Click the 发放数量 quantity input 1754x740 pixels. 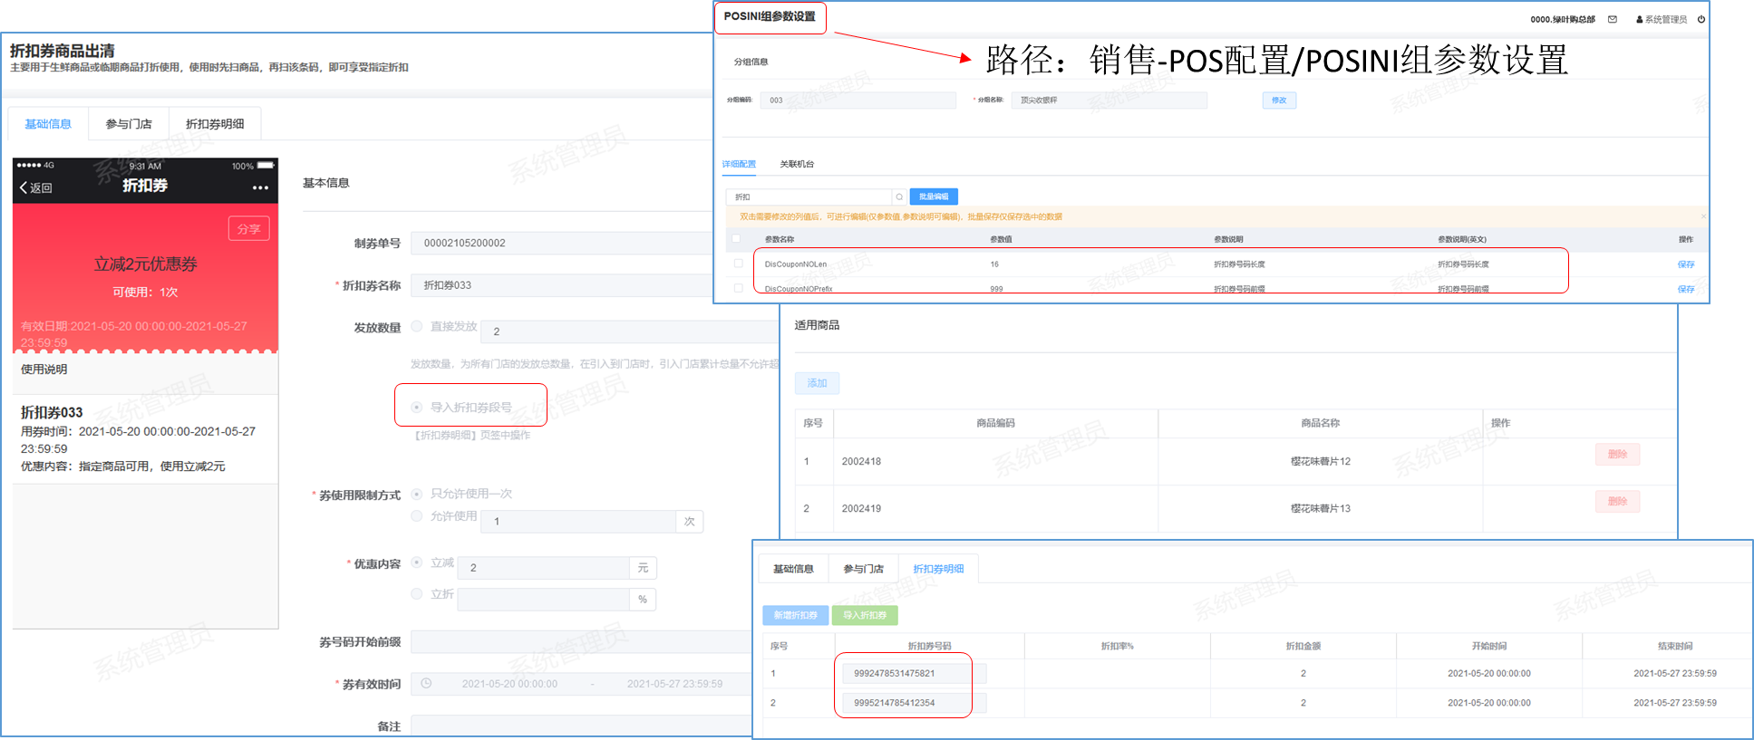[630, 332]
